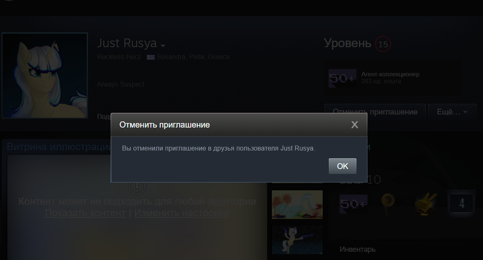Click the Reckless Hecz real name text
Screen dimensions: 483x260
pyautogui.click(x=119, y=57)
